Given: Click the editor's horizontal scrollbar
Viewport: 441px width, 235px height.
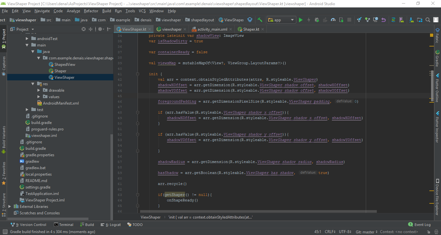Looking at the screenshot, I should tap(258, 211).
